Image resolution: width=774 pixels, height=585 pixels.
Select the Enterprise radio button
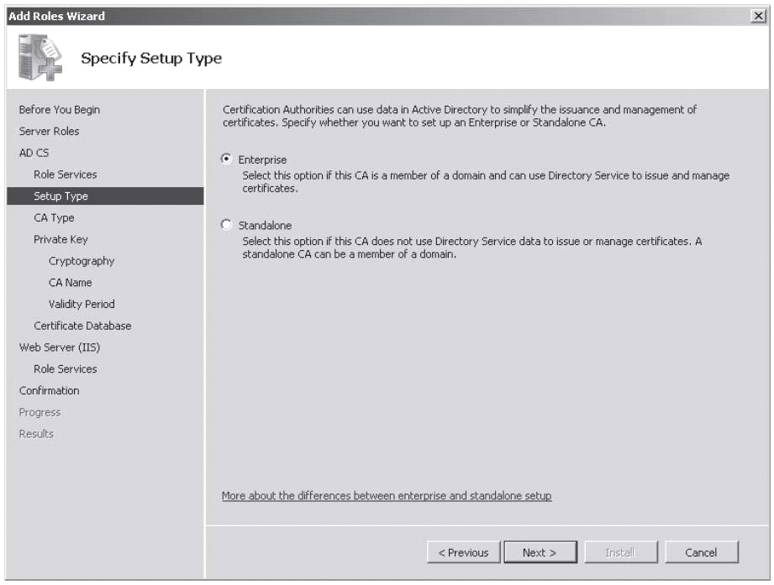(x=226, y=159)
